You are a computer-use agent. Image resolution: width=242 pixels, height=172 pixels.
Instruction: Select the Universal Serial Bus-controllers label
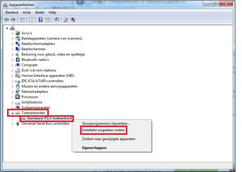(x=45, y=124)
